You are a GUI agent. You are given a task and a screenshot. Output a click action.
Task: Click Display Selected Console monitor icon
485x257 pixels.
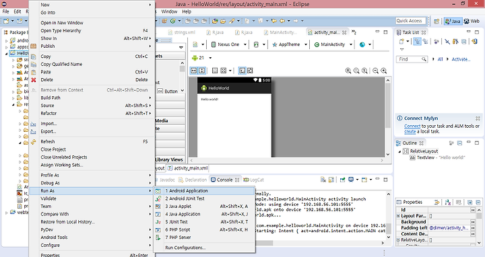click(351, 180)
